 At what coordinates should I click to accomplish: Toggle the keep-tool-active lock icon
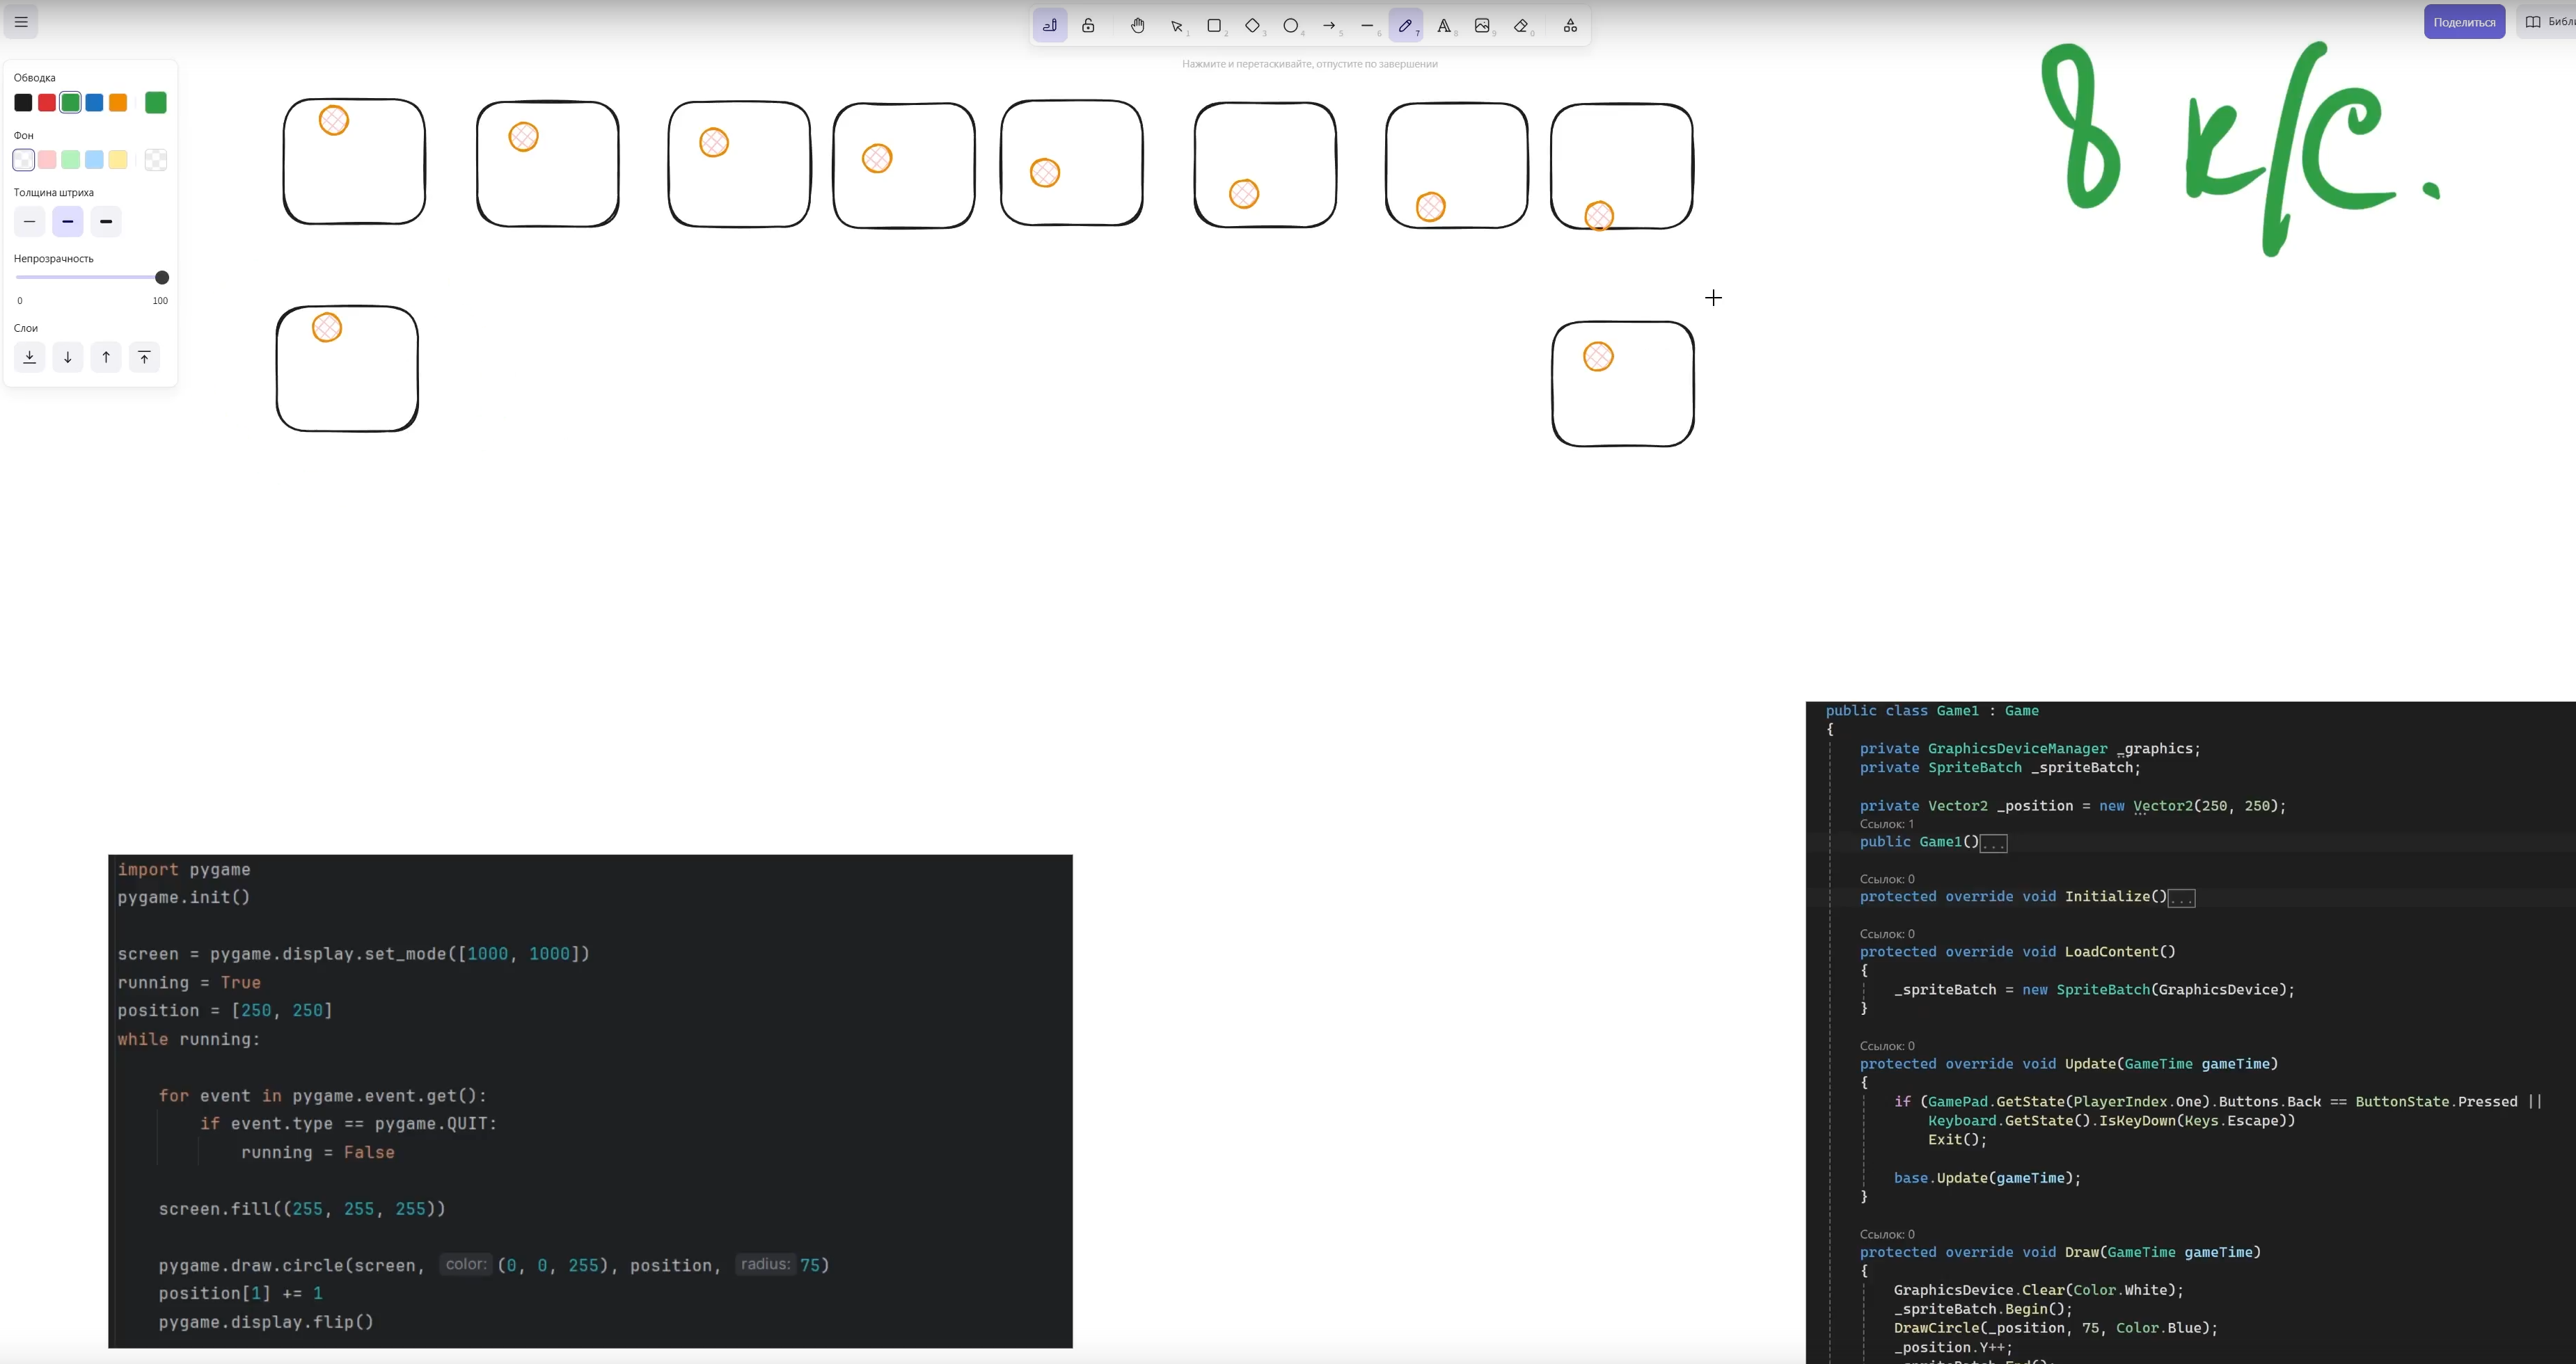point(1088,26)
